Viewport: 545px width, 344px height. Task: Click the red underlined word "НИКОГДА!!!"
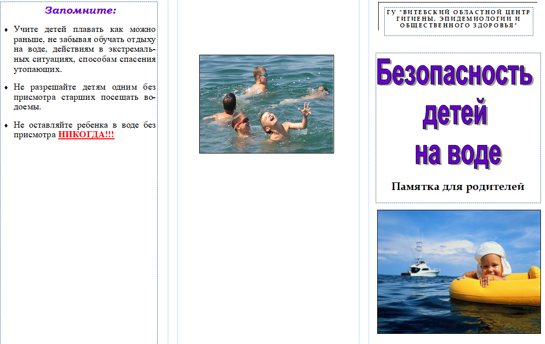tap(86, 134)
